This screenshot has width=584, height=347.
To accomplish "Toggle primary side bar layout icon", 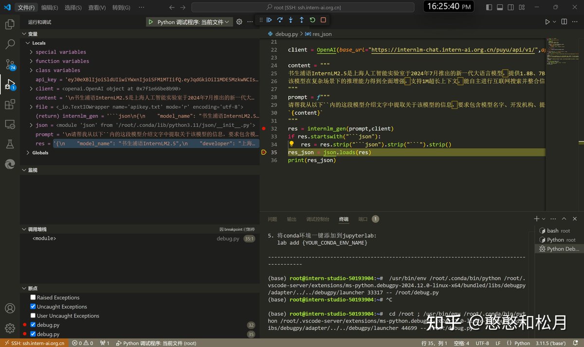I will point(489,7).
